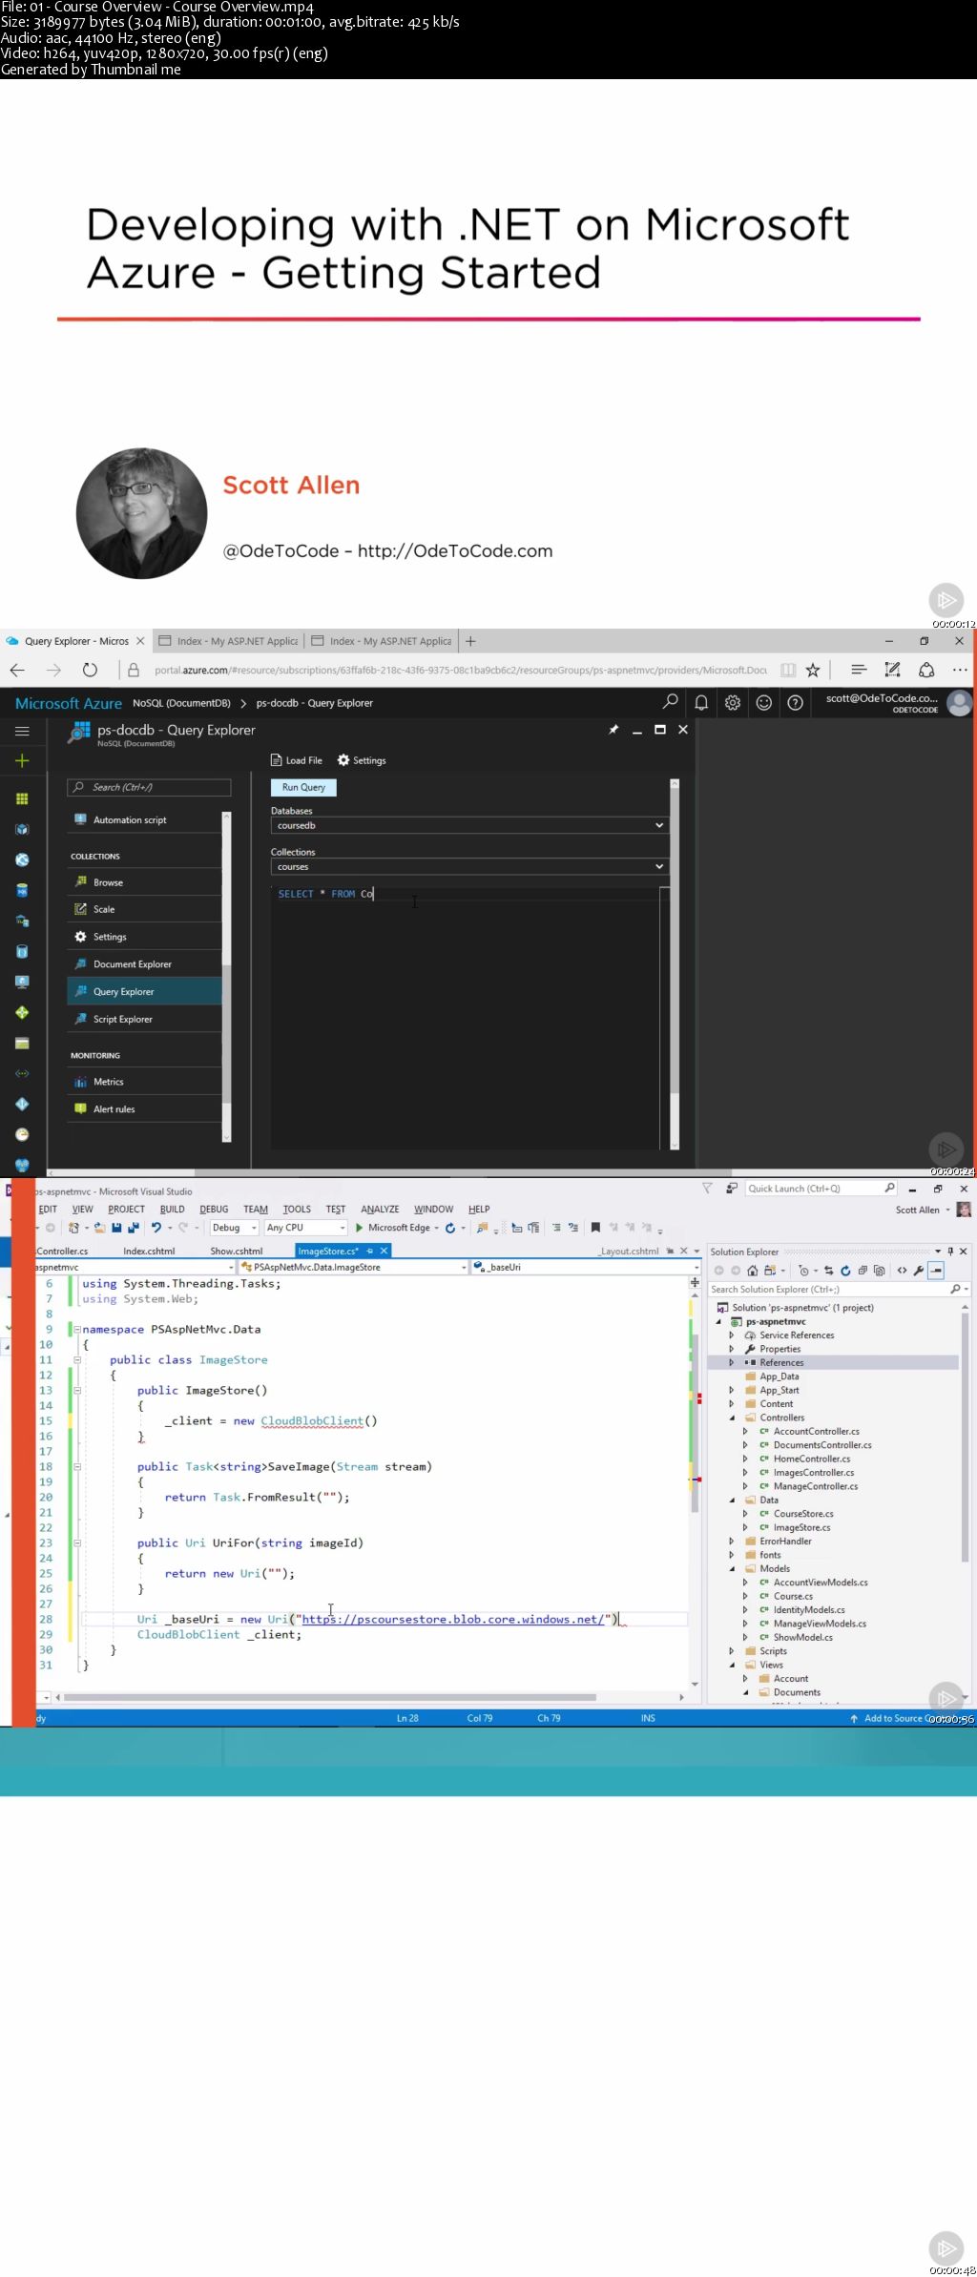Collapse the SaveImage method outline

coord(77,1466)
